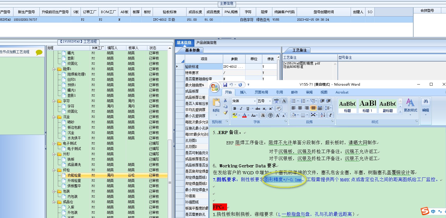Click the Phonetic Guide (wén) icon
Viewport: 446px width, 218px height.
(276, 101)
